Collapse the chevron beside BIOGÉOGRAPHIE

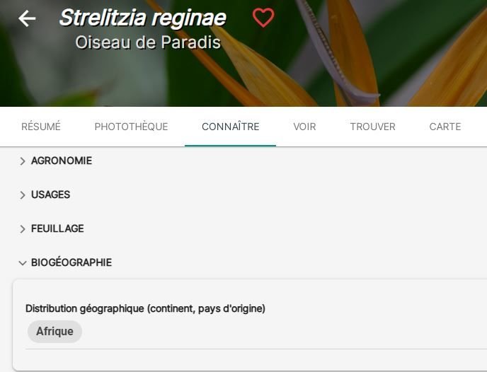[x=23, y=263]
